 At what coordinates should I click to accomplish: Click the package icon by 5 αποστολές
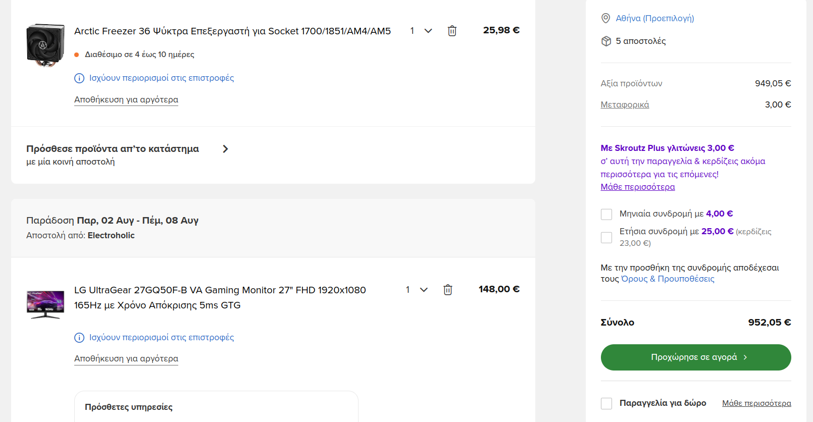606,41
